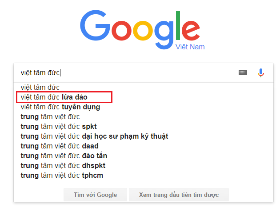The height and width of the screenshot is (208, 280).
Task: Choose suggestion "trung tâm việt đức spkt"
Action: 58,127
